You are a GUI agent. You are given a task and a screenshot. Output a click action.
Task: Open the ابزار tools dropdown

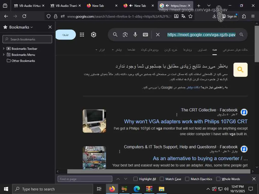click(100, 50)
